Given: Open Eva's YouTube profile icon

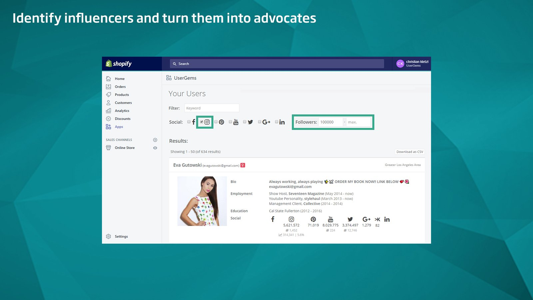Looking at the screenshot, I should tap(330, 219).
